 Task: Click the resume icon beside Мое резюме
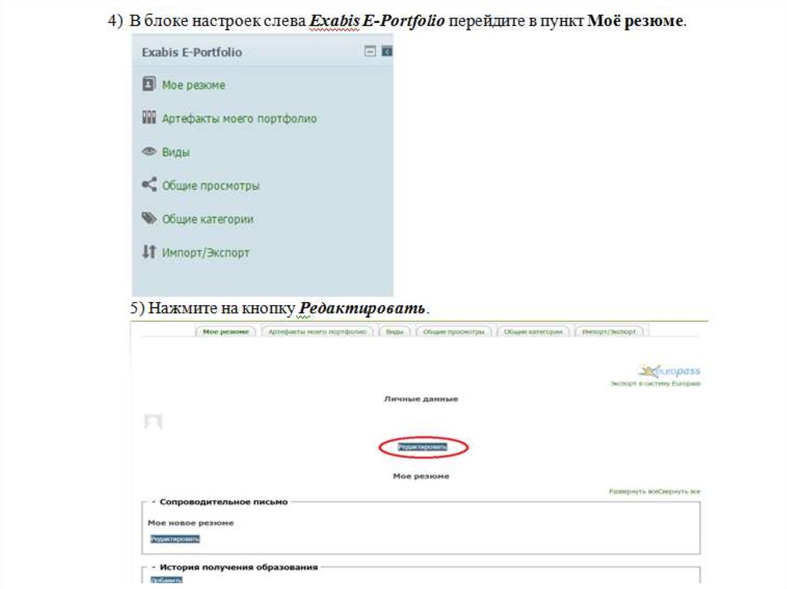coord(149,84)
